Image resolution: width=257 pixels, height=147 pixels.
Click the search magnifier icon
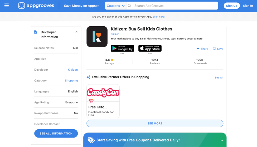pyautogui.click(x=129, y=6)
